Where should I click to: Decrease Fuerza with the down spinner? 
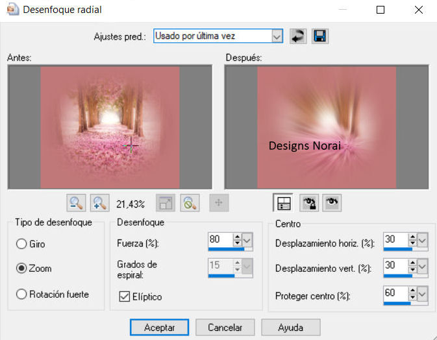(x=238, y=243)
